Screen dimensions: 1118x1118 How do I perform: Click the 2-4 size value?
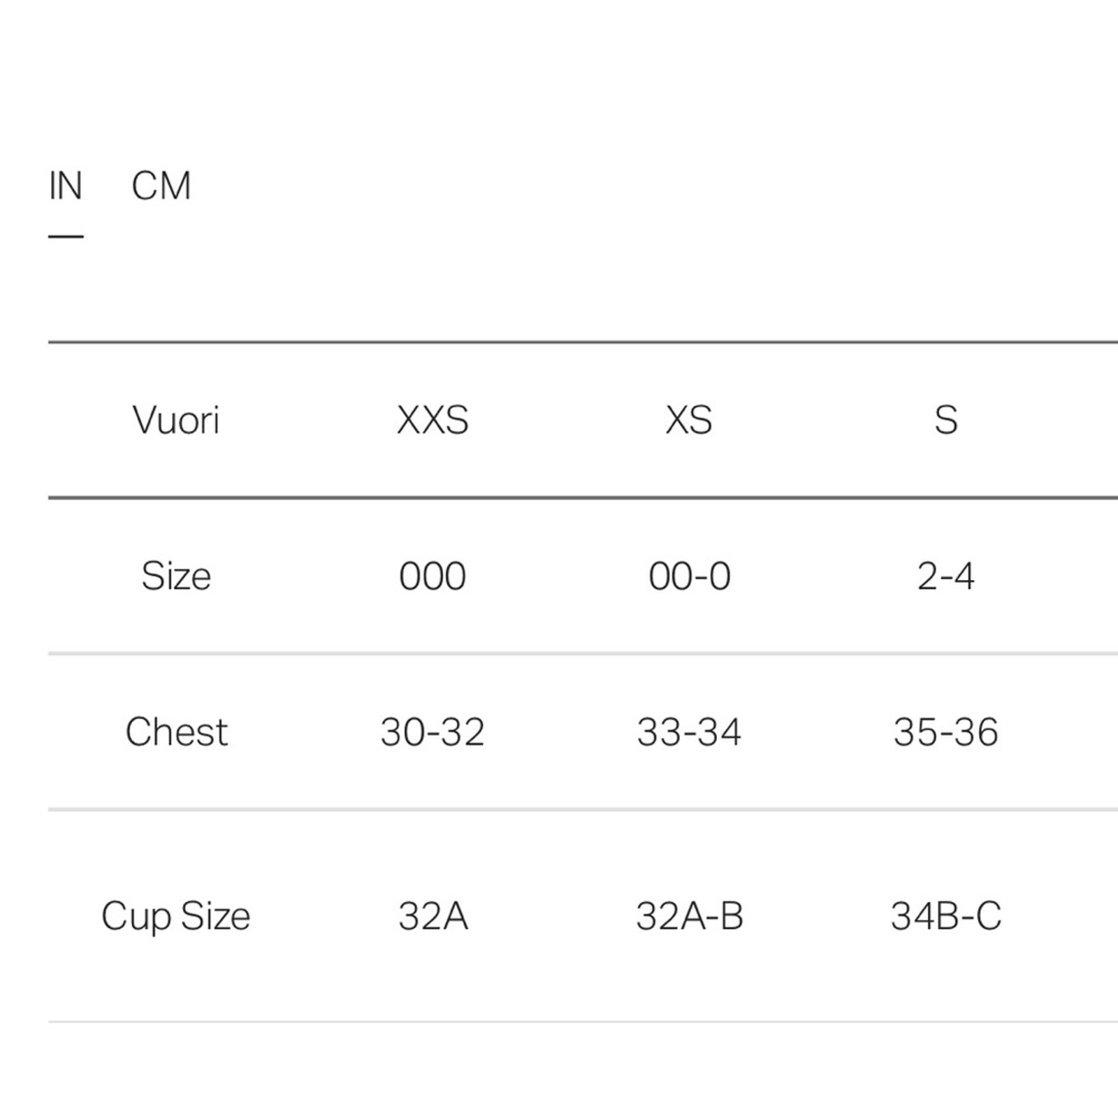click(946, 576)
